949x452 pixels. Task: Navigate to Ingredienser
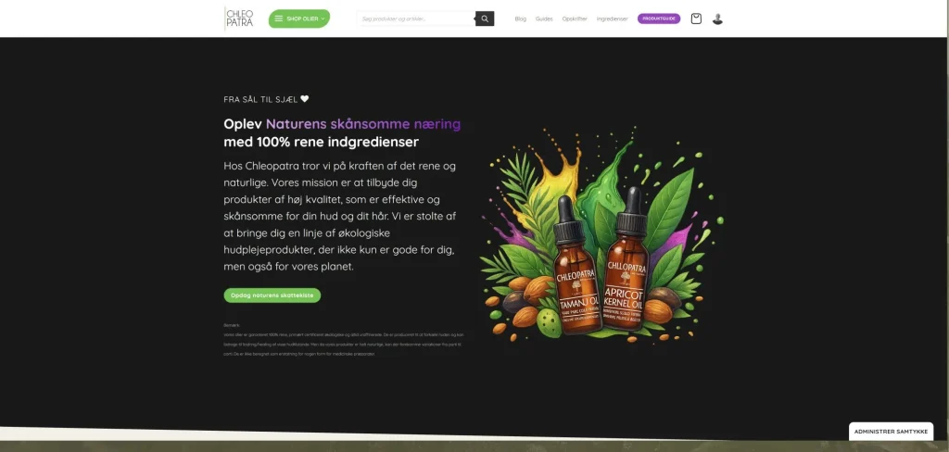coord(612,19)
